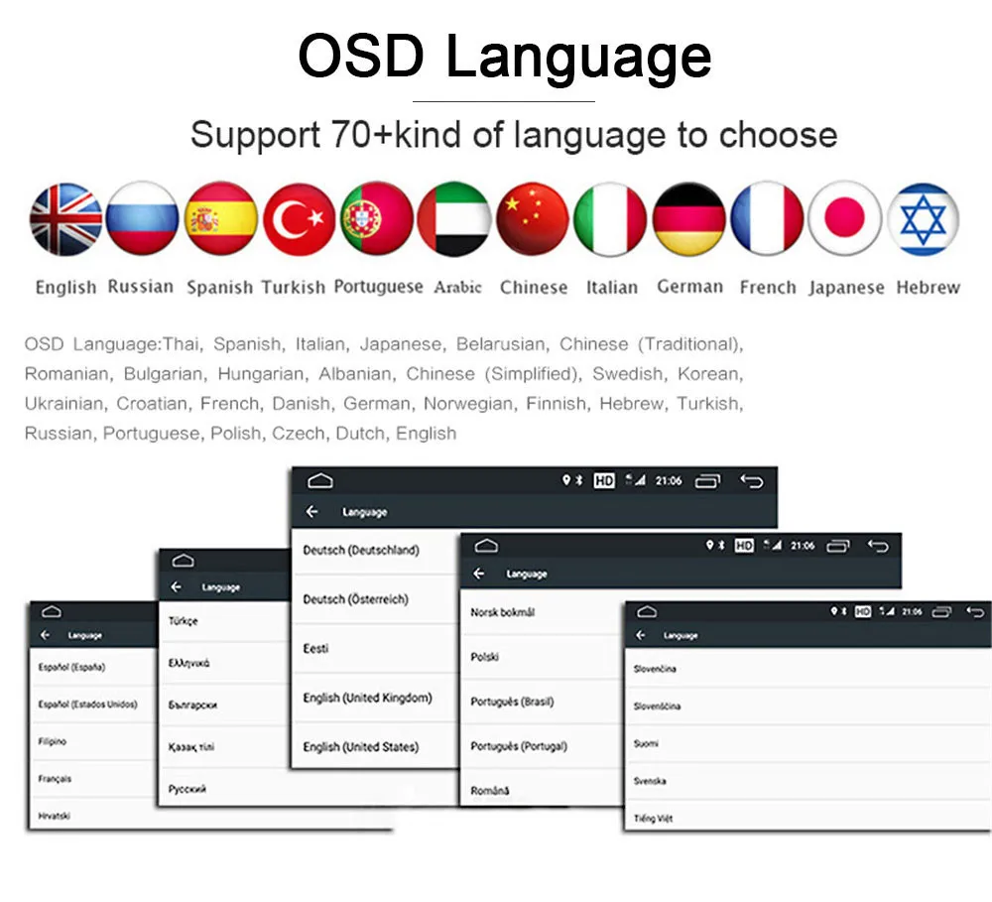Tap back arrow in Español language window

(45, 635)
